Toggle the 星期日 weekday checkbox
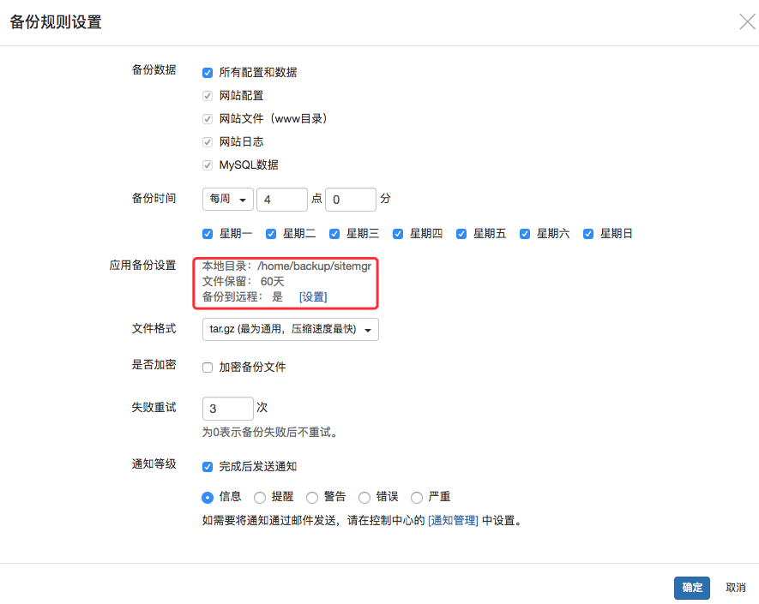Image resolution: width=759 pixels, height=604 pixels. [x=588, y=234]
